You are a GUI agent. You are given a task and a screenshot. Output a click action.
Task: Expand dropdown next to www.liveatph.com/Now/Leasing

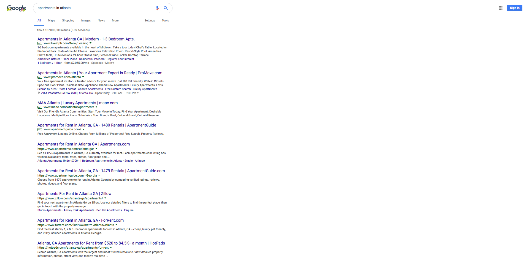(90, 43)
